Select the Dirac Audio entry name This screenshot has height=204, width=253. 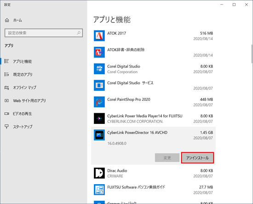pos(117,171)
